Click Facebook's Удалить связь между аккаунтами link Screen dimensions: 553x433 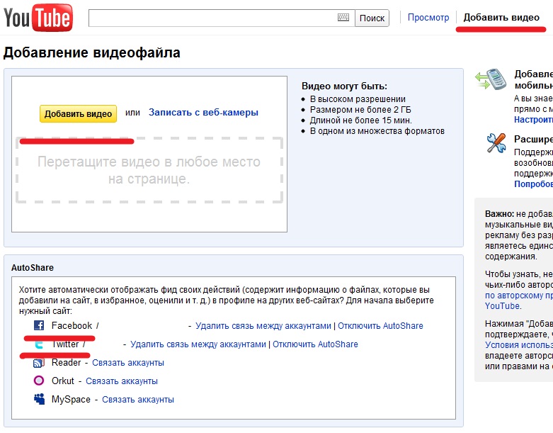(x=263, y=326)
